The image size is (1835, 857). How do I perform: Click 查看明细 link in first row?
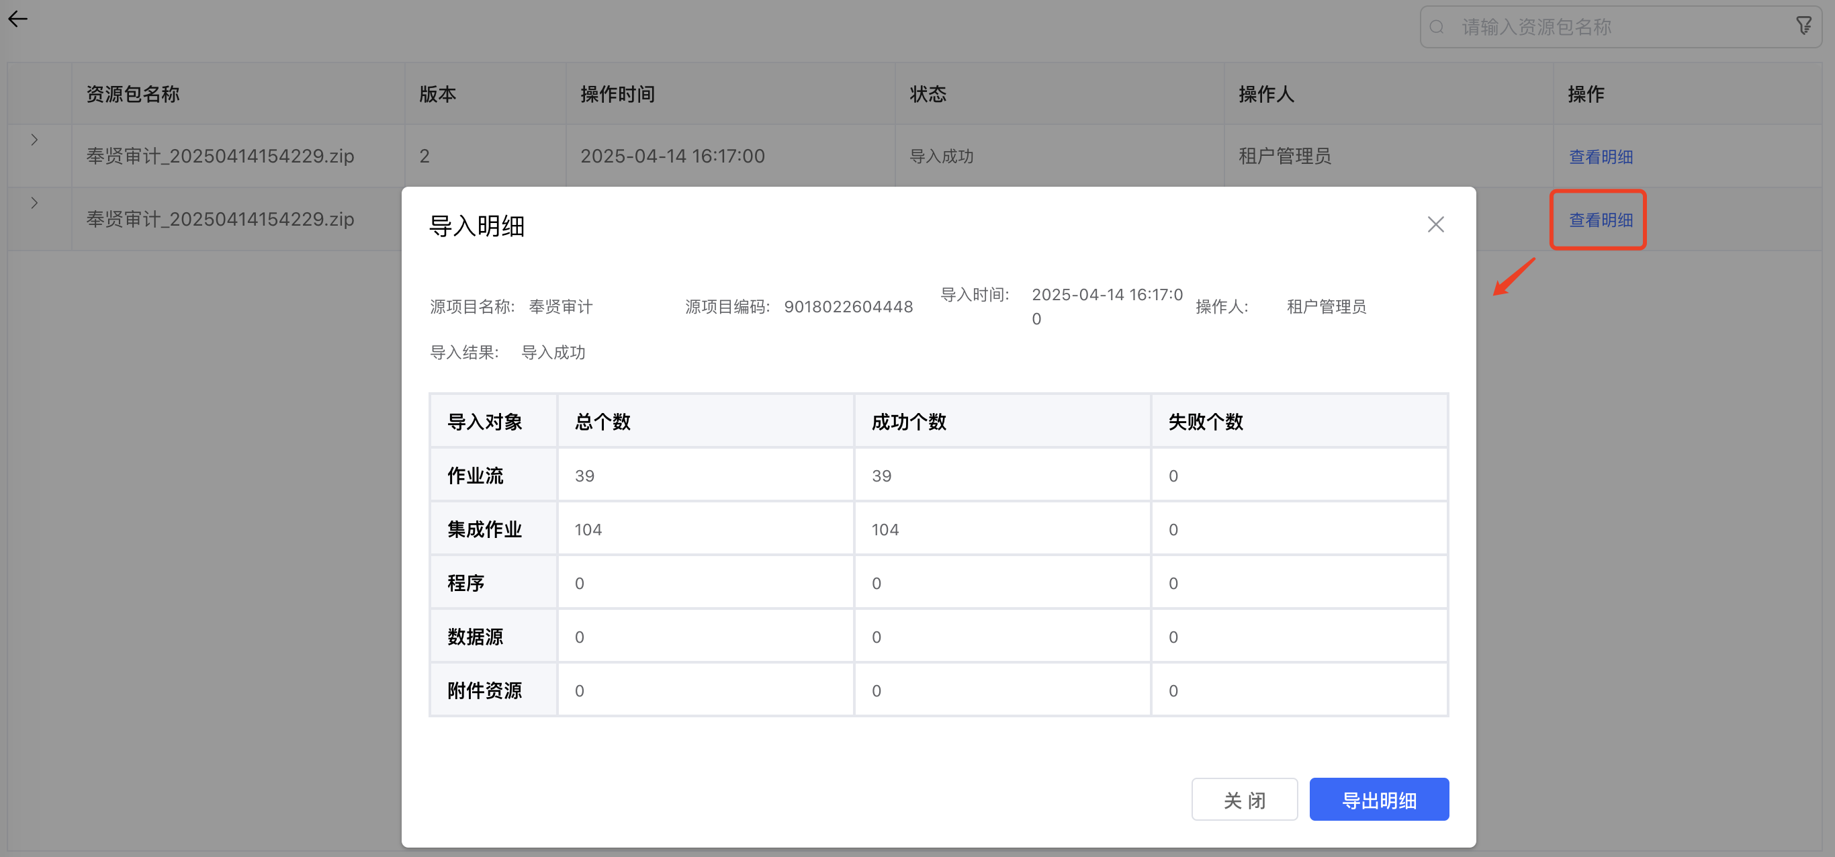pos(1600,156)
